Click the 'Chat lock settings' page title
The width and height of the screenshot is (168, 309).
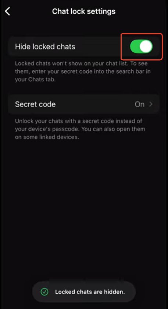[x=84, y=11]
